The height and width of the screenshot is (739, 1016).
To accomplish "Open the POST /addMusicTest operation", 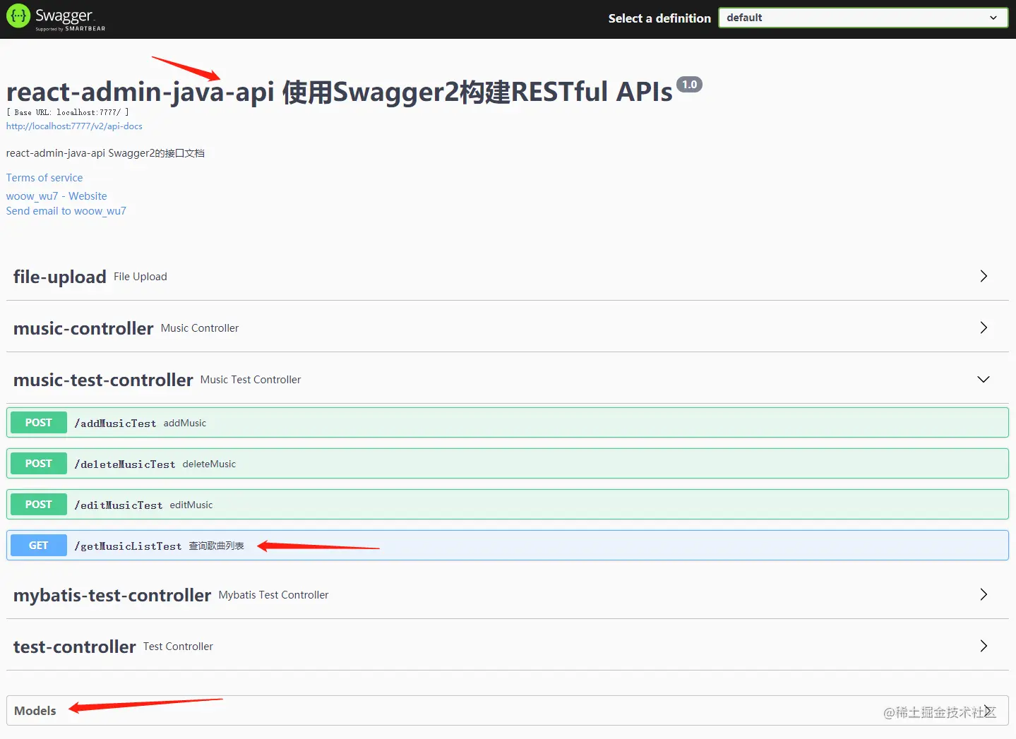I will point(508,423).
